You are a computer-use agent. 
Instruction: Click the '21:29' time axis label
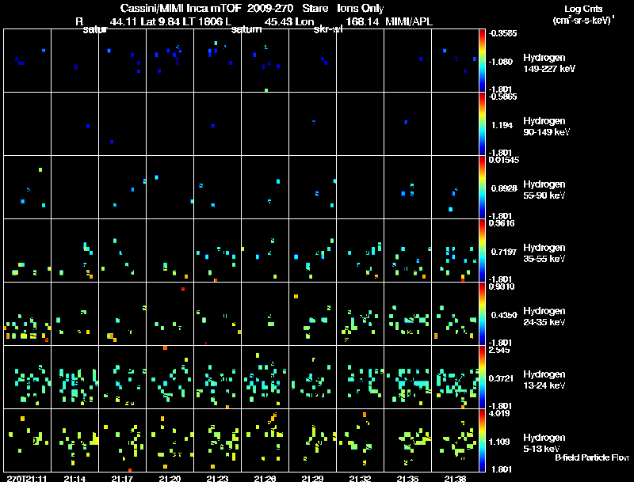pyautogui.click(x=312, y=478)
